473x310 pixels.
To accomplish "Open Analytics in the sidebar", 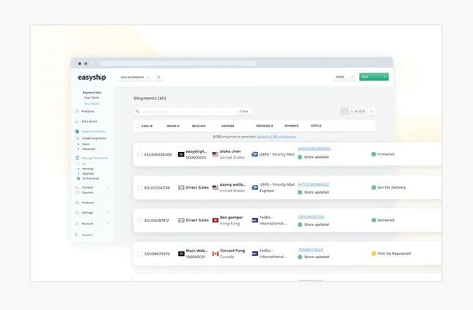I will point(87,111).
